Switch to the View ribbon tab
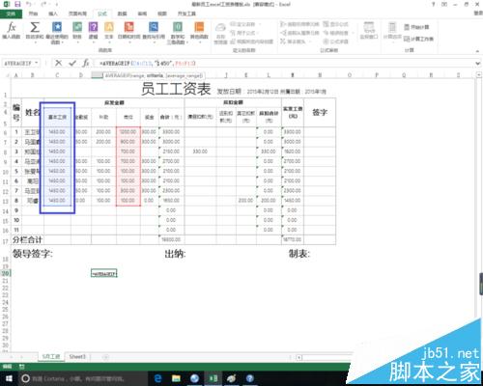 pos(162,14)
